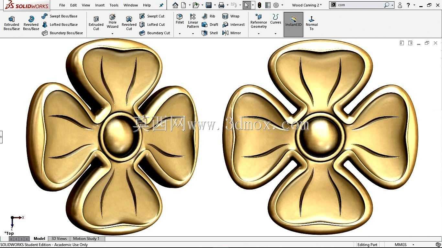The width and height of the screenshot is (442, 248).
Task: Open the Edit menu
Action: click(73, 5)
